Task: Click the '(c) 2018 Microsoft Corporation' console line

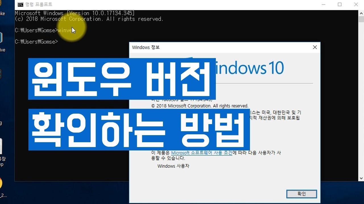Action: pos(89,19)
